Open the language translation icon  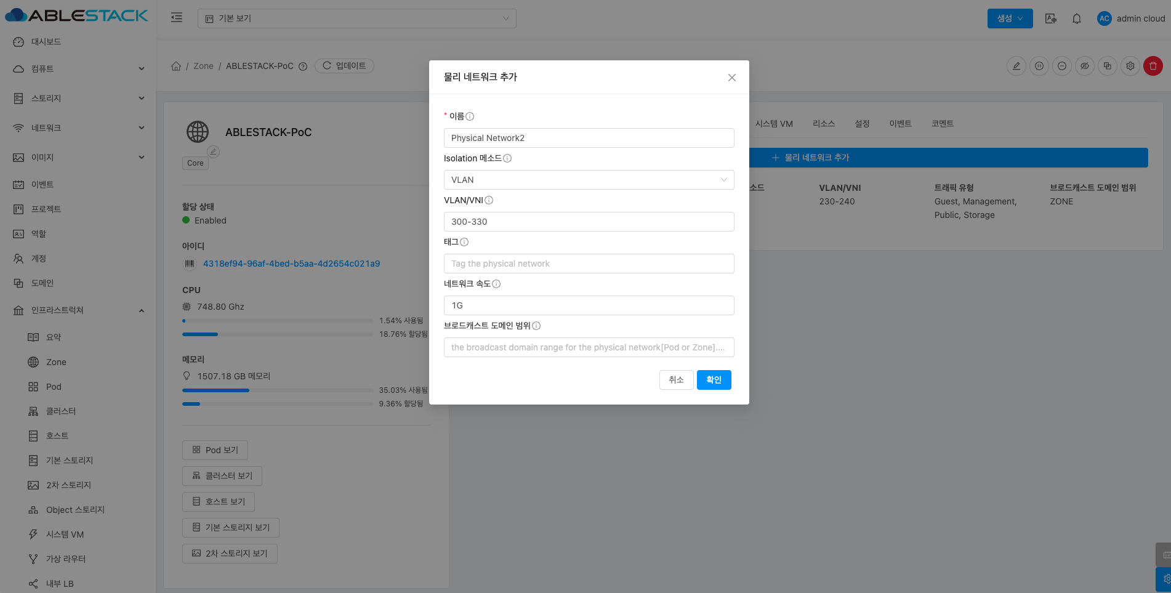click(x=1051, y=18)
